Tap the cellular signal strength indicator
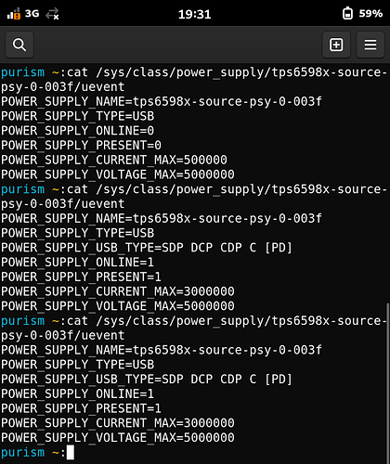The height and width of the screenshot is (464, 390). 14,14
